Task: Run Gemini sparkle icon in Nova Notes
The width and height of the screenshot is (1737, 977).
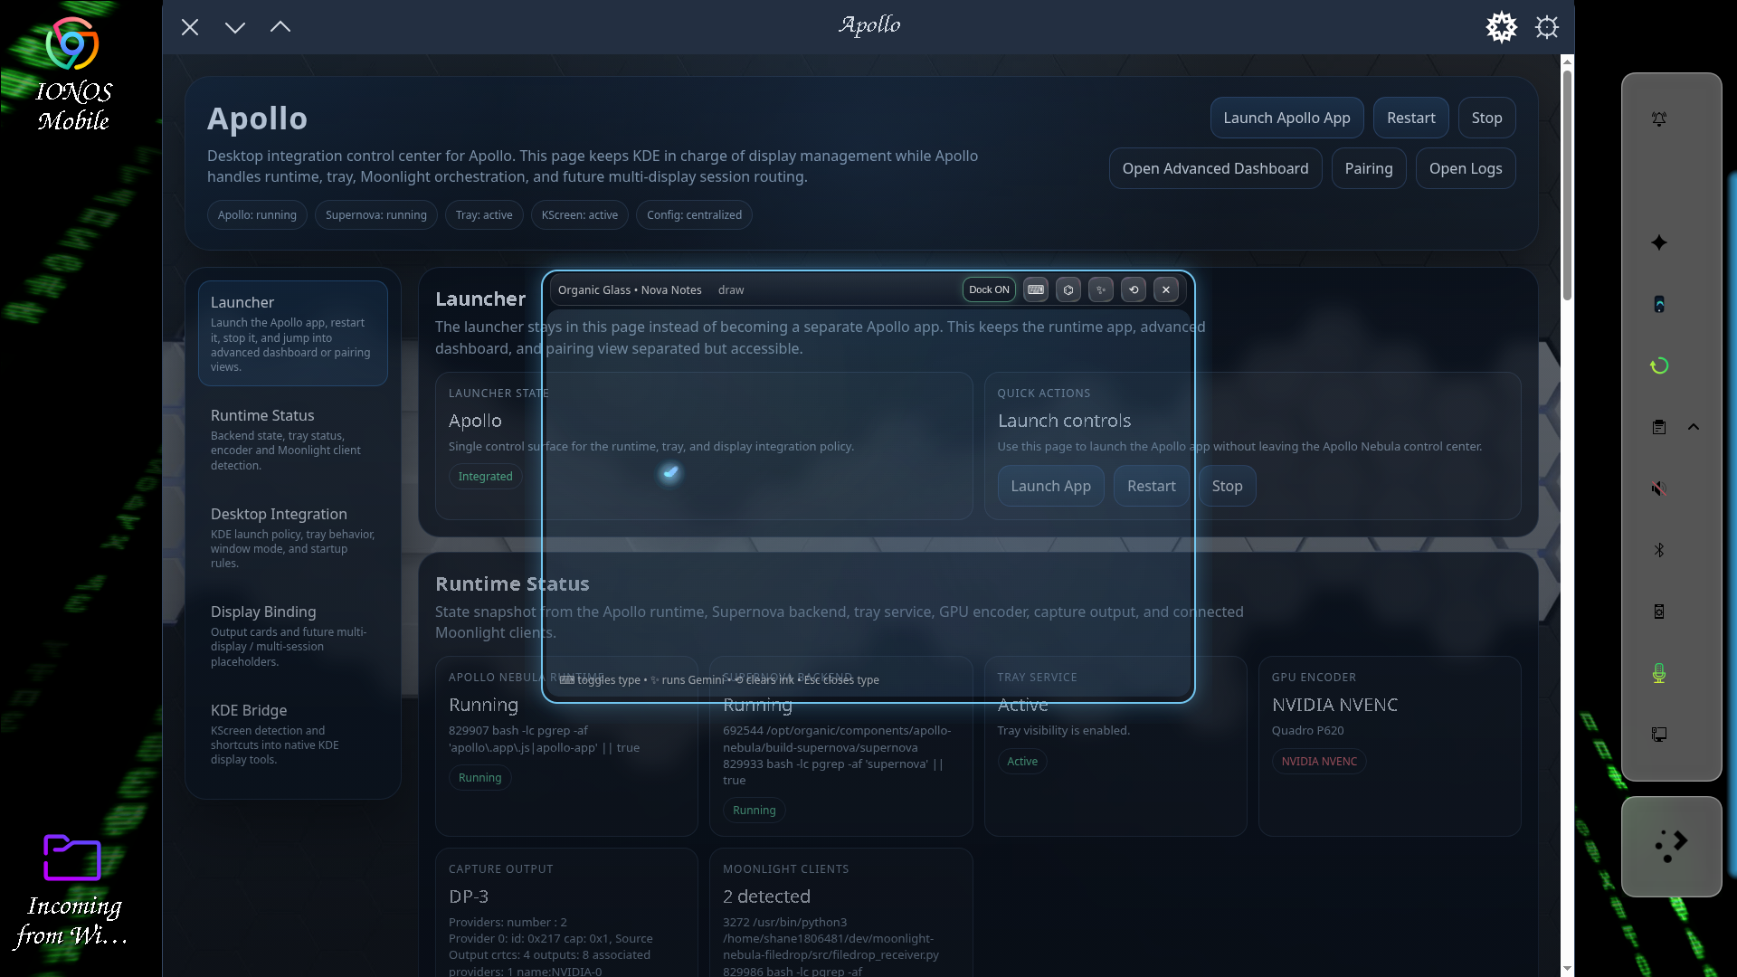Action: [1101, 289]
